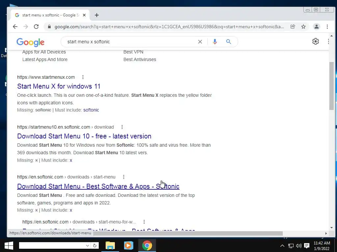Click the startmenu10.en.softonic.com › download URL

65,127
